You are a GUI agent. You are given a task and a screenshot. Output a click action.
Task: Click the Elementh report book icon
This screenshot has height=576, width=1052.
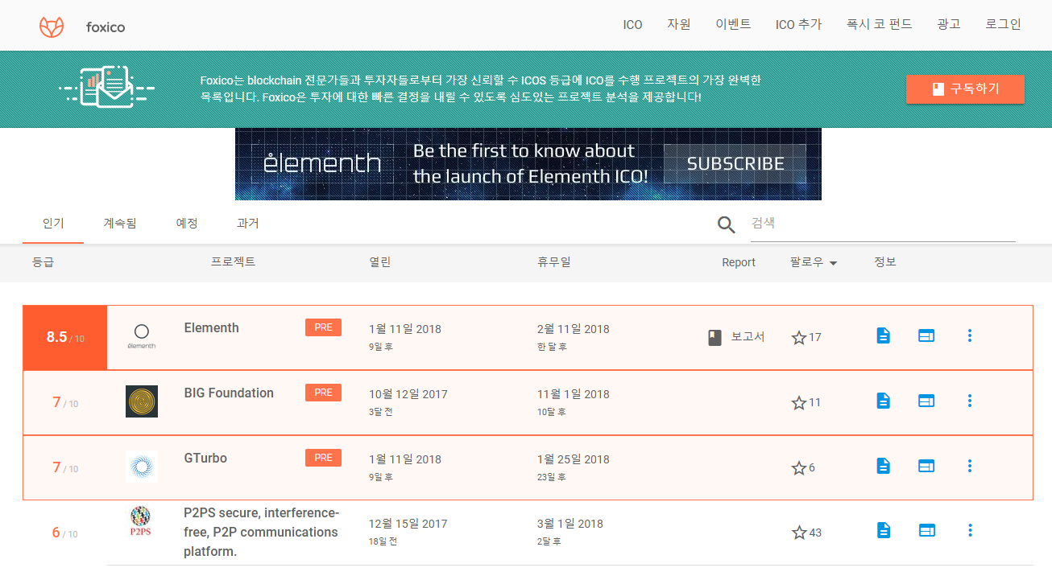[x=714, y=338]
